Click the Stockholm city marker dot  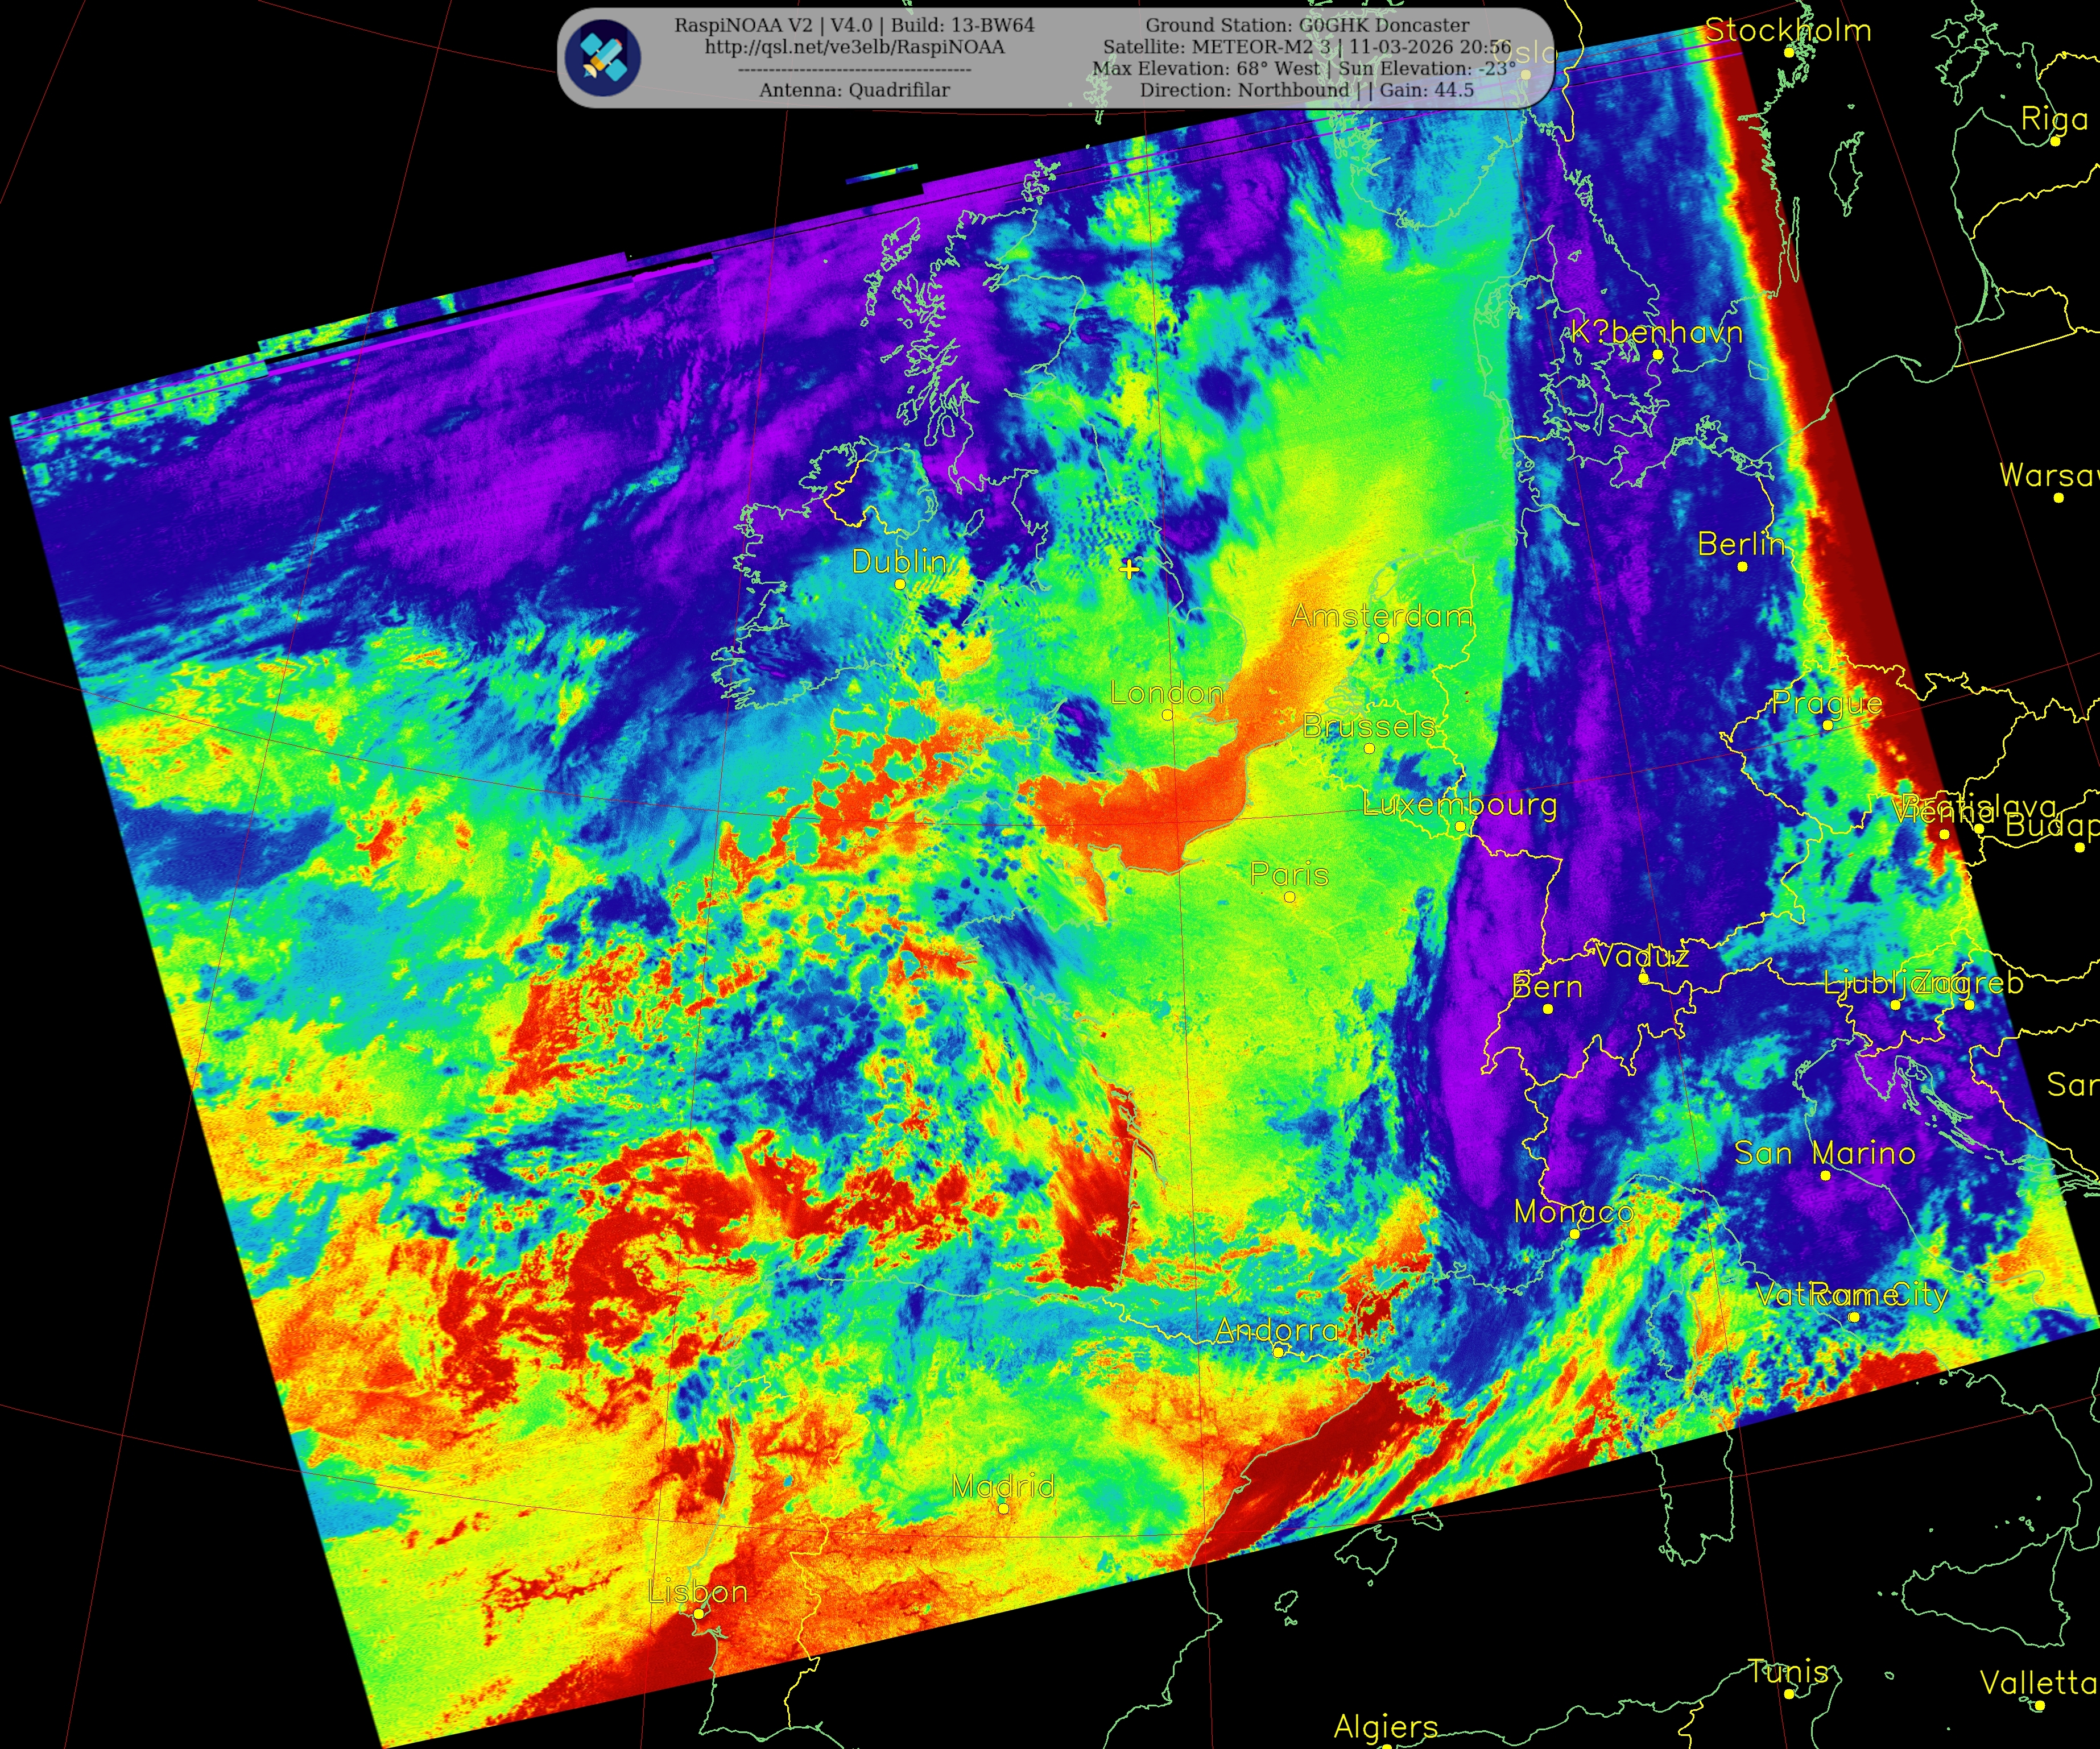pos(1789,52)
